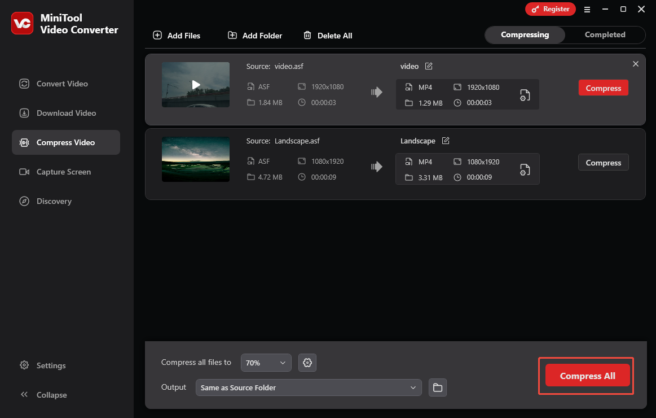656x418 pixels.
Task: Go to the Discovery section
Action: (55, 201)
